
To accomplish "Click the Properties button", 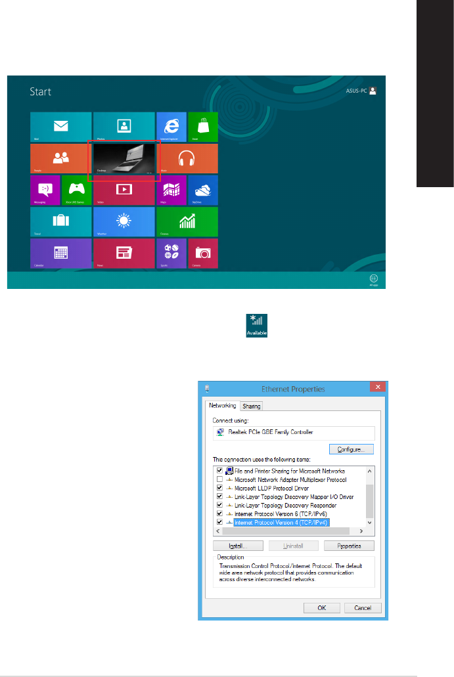I will [x=349, y=546].
